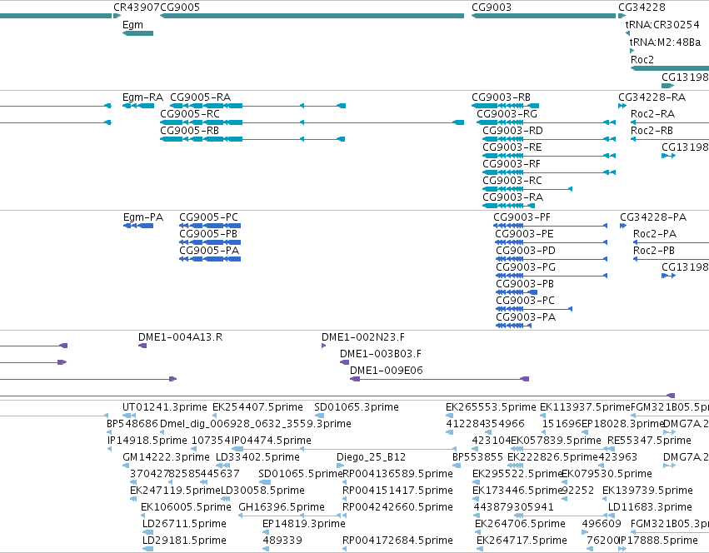Click the CG34228-RA transcript label
This screenshot has width=709, height=553.
coord(652,97)
